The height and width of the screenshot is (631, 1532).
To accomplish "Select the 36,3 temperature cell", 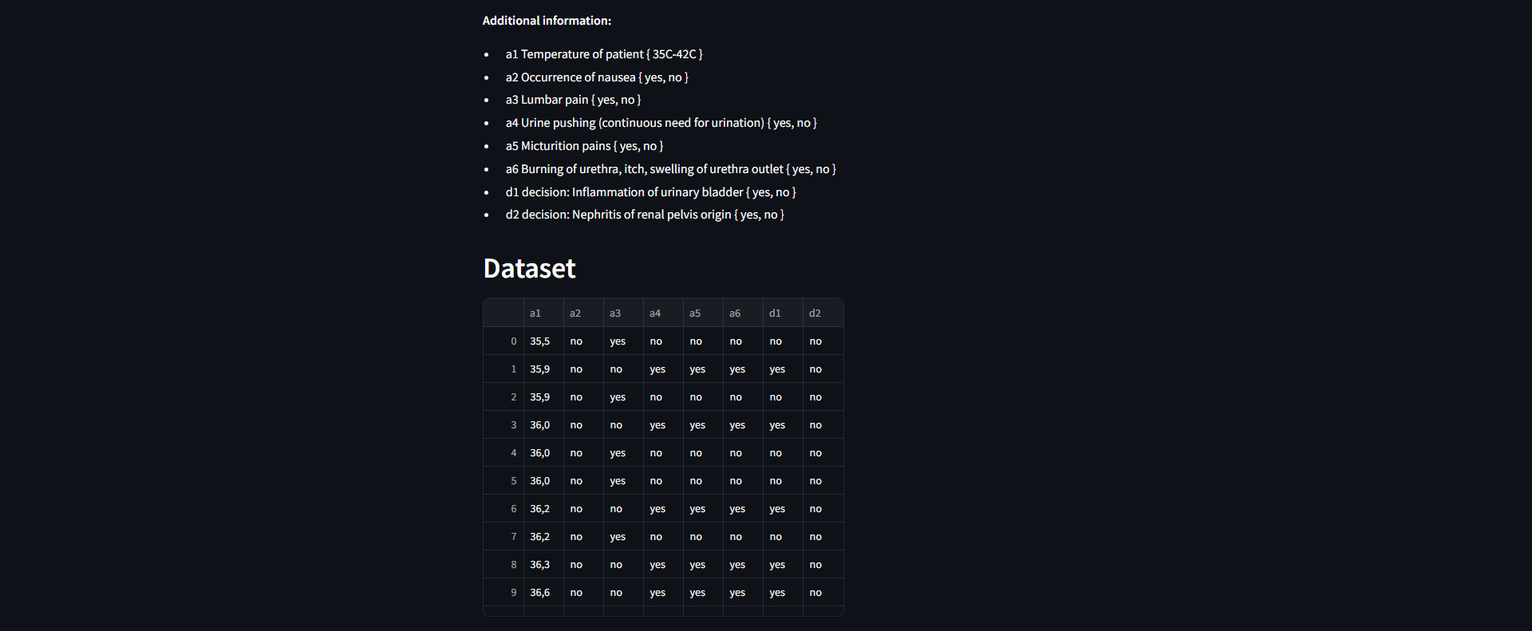I will (543, 565).
